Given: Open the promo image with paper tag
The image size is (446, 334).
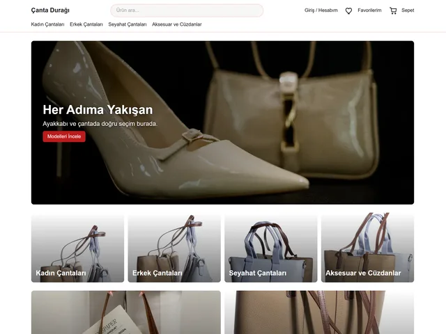Looking at the screenshot, I should [125, 312].
